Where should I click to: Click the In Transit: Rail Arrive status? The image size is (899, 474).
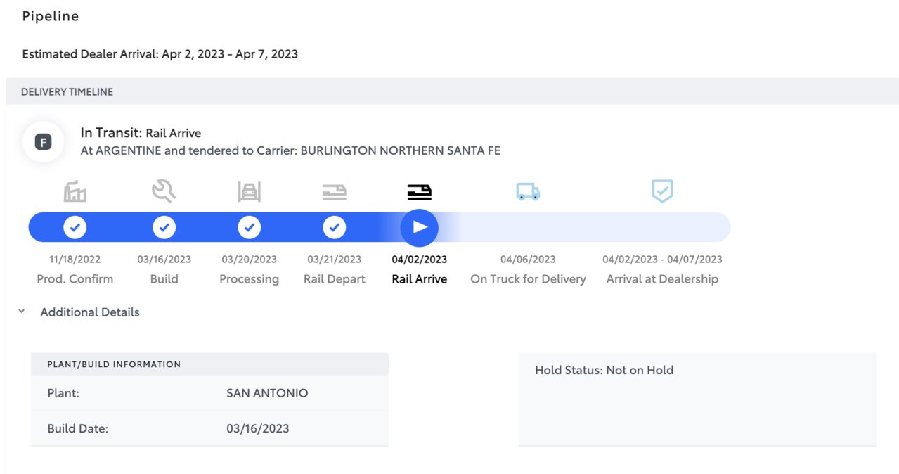(x=141, y=133)
